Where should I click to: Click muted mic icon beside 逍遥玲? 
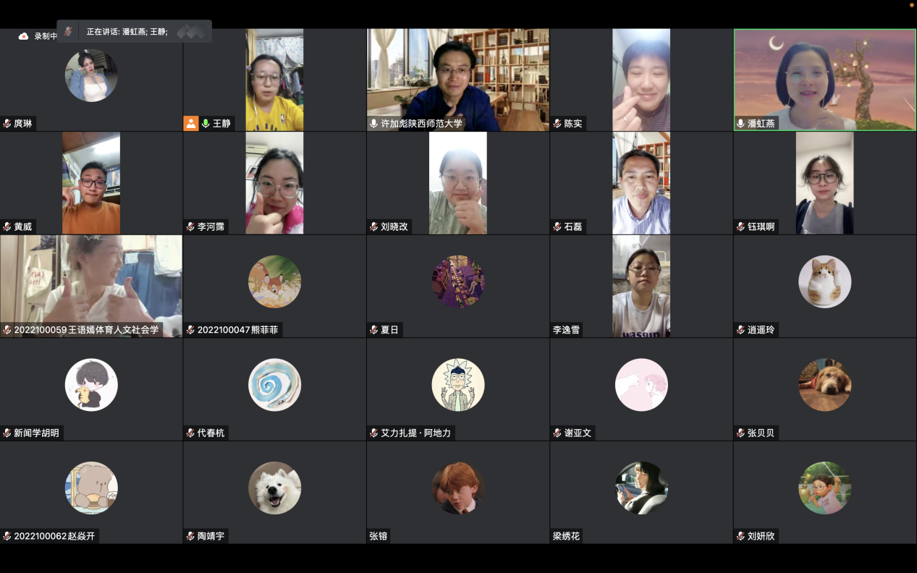[x=741, y=330]
